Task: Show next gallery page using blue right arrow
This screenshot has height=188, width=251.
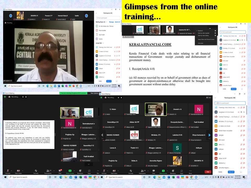Action: click(209, 135)
